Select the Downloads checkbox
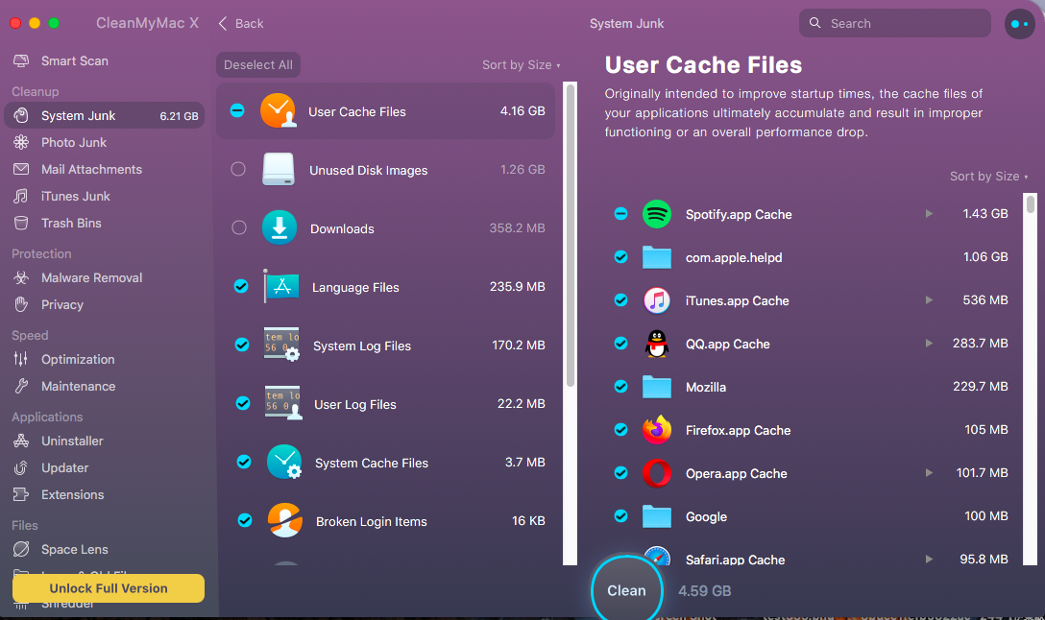The width and height of the screenshot is (1045, 620). pyautogui.click(x=238, y=227)
